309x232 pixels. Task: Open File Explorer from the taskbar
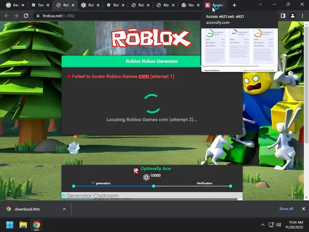pos(23,225)
